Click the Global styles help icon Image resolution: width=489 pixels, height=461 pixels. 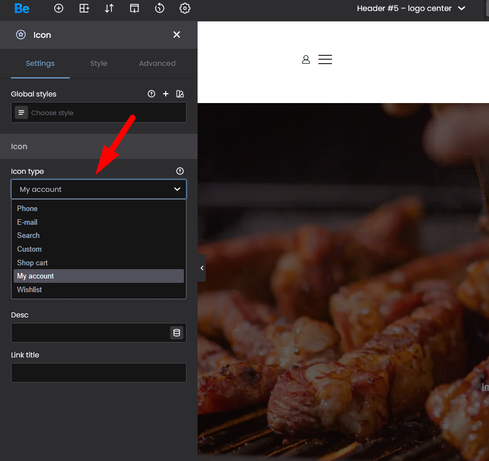click(x=151, y=94)
